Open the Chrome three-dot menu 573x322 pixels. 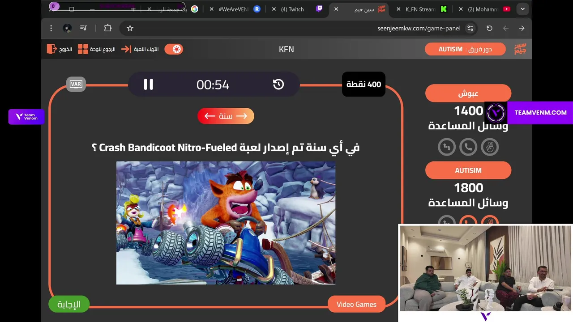coord(51,28)
